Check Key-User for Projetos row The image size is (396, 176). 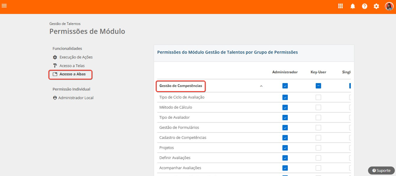coord(318,148)
